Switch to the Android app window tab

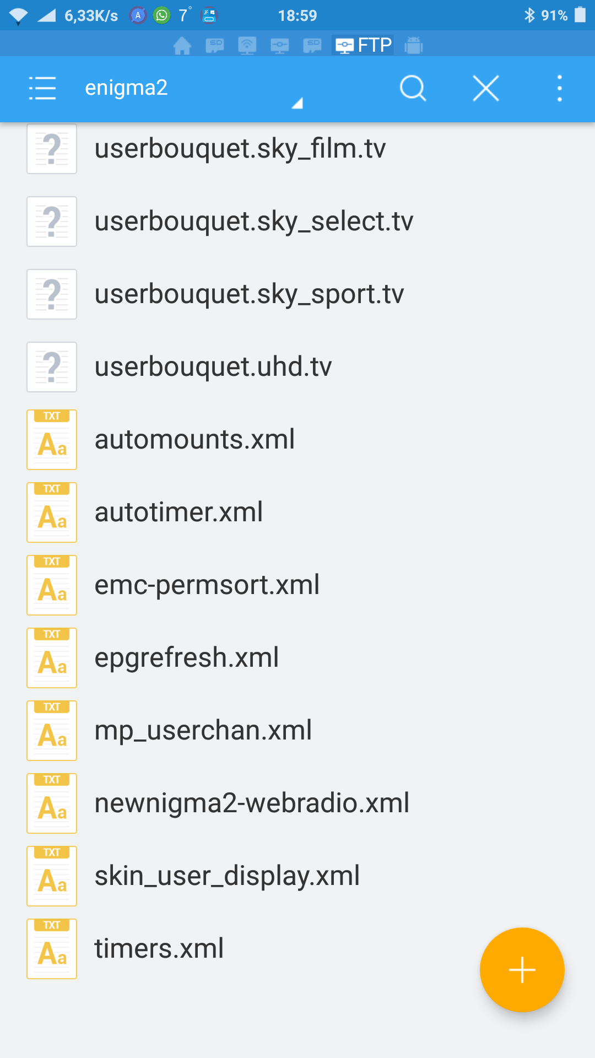pos(414,46)
